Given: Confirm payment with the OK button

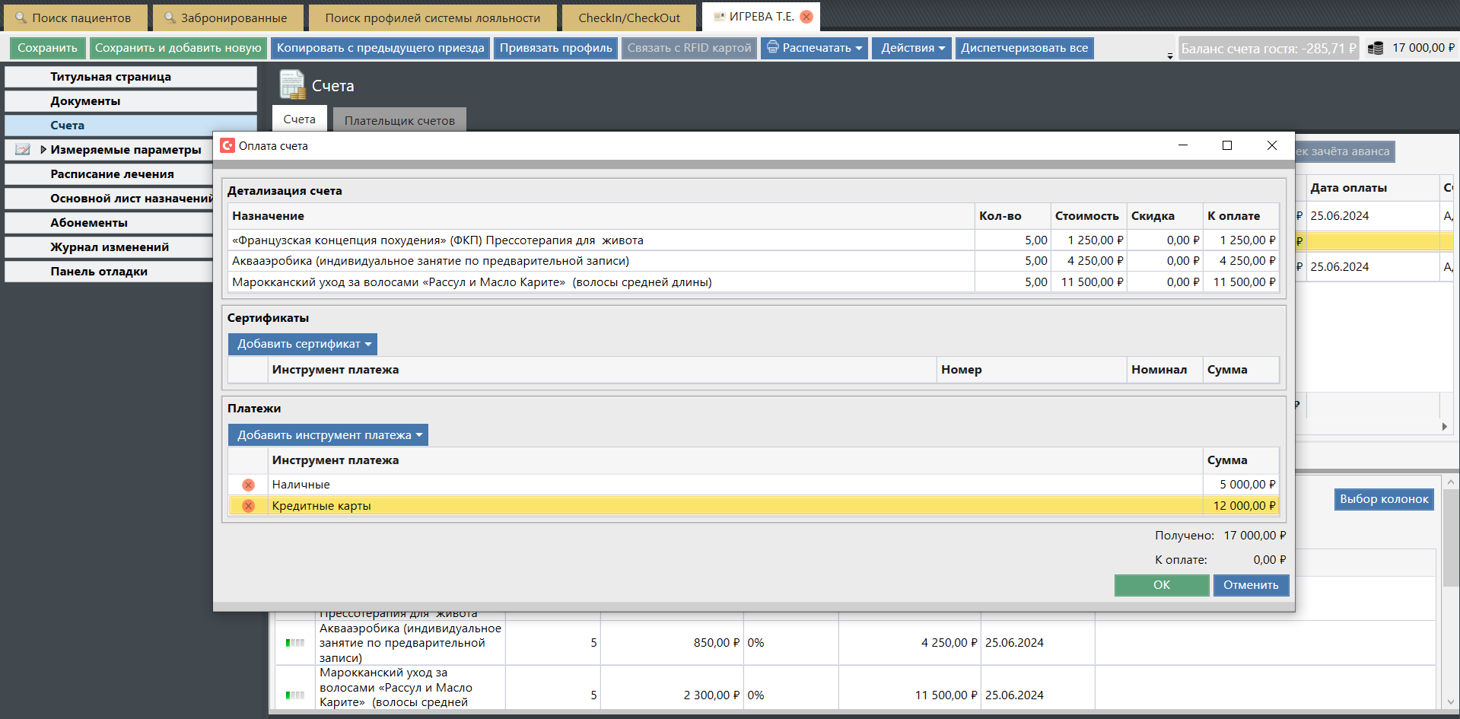Looking at the screenshot, I should [1161, 585].
